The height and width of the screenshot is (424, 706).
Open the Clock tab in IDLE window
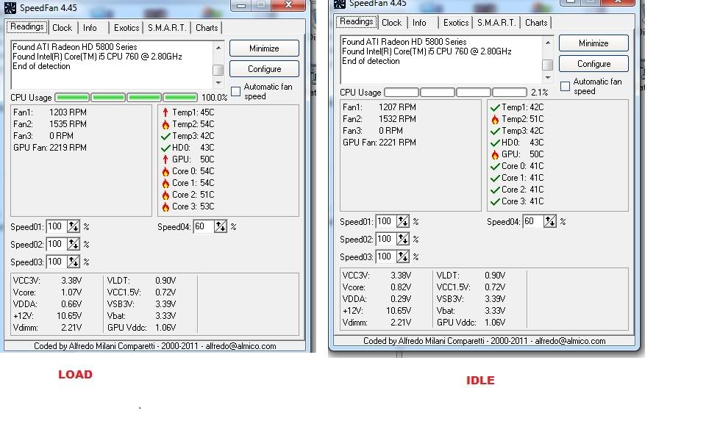pyautogui.click(x=392, y=23)
